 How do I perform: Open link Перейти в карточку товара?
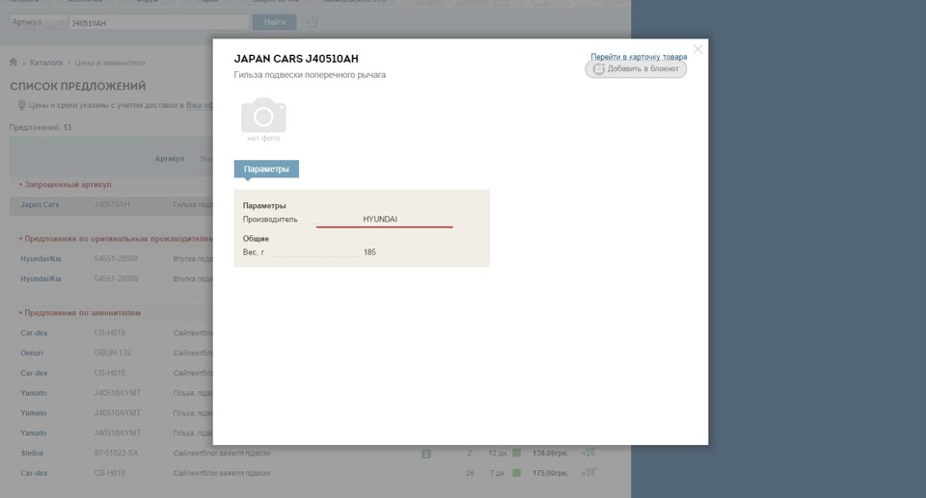639,57
